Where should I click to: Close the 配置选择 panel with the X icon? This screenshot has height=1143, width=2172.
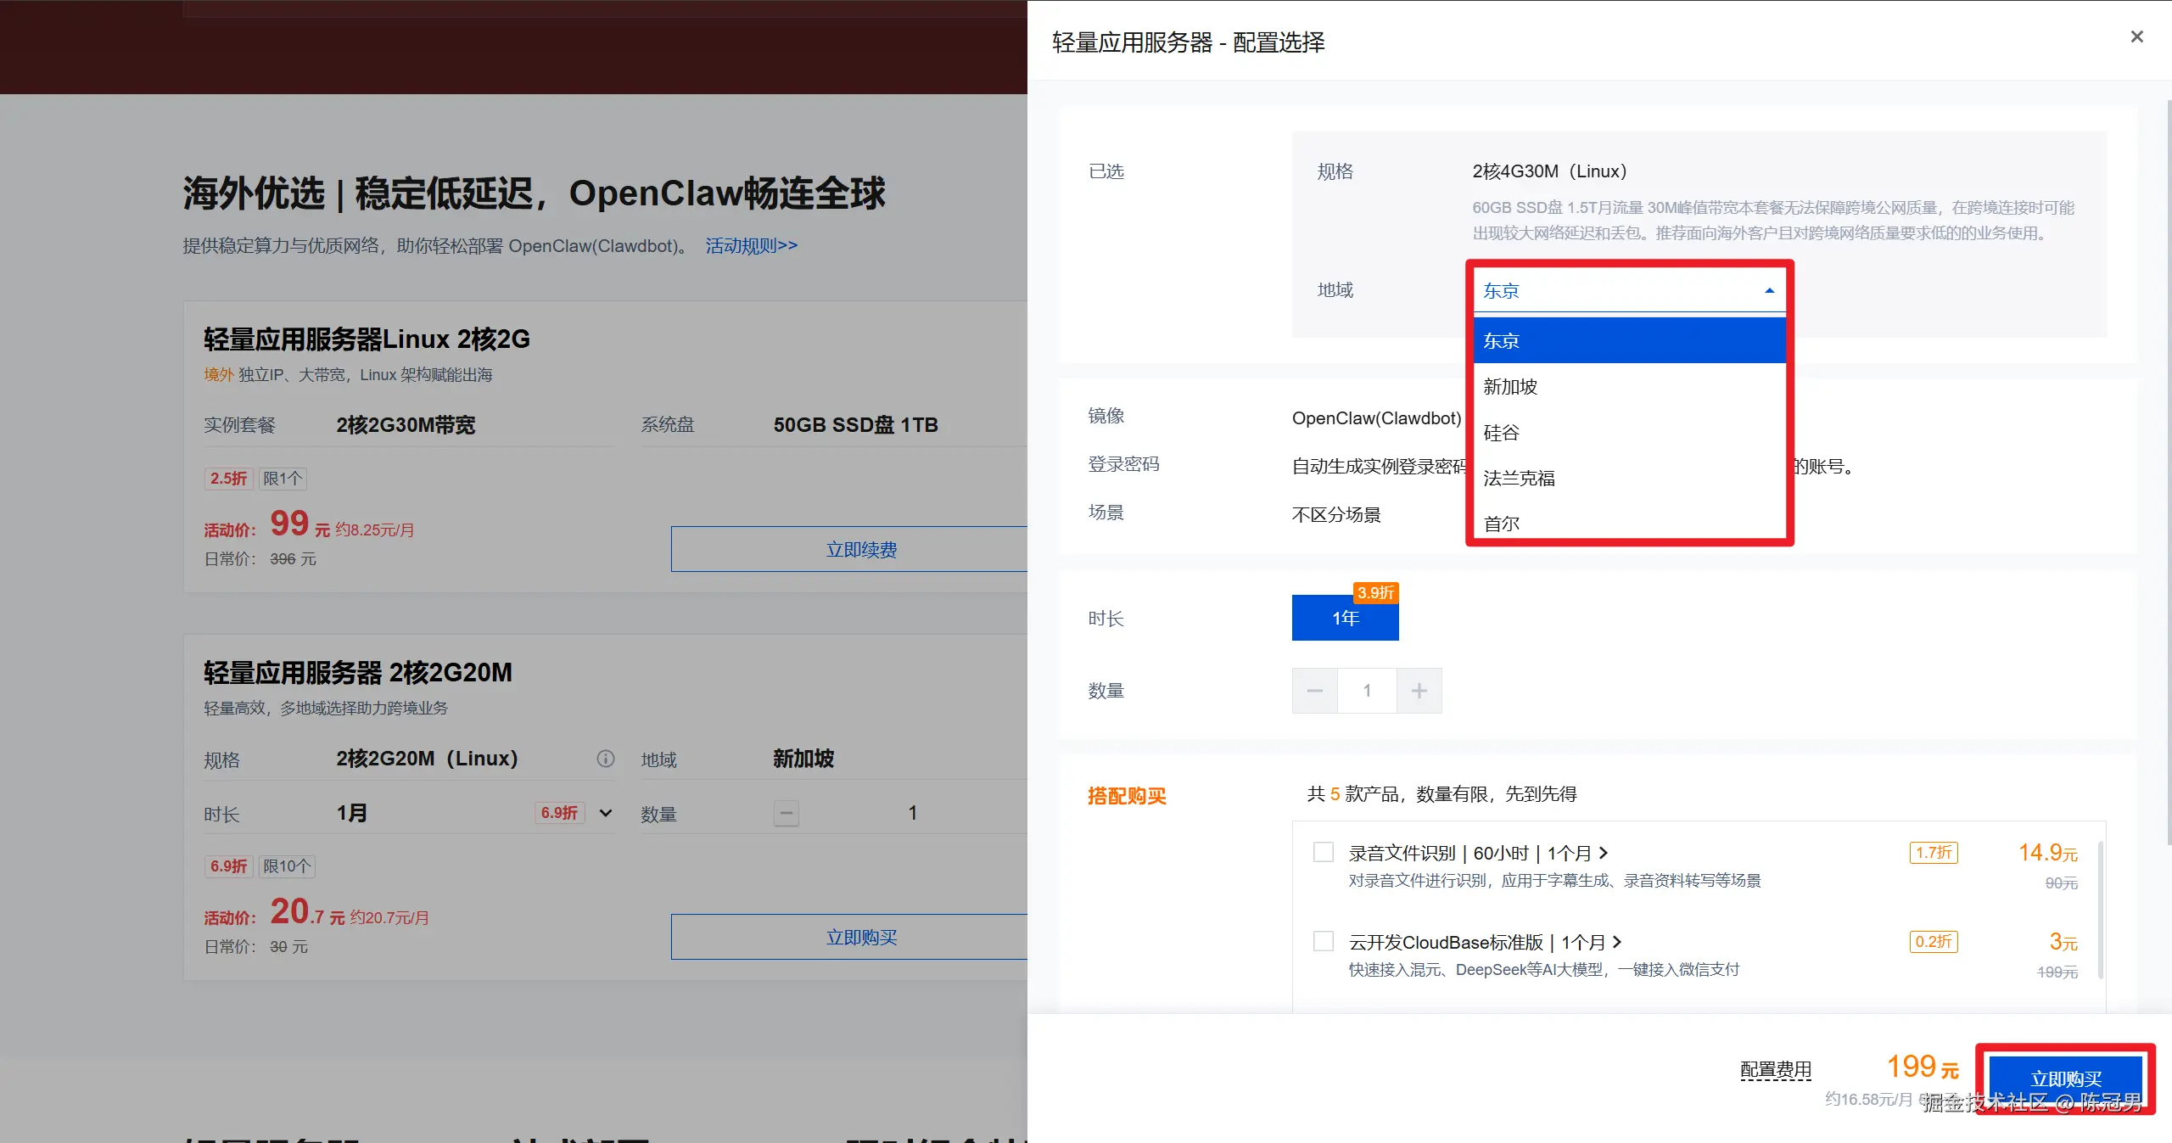pos(2136,36)
